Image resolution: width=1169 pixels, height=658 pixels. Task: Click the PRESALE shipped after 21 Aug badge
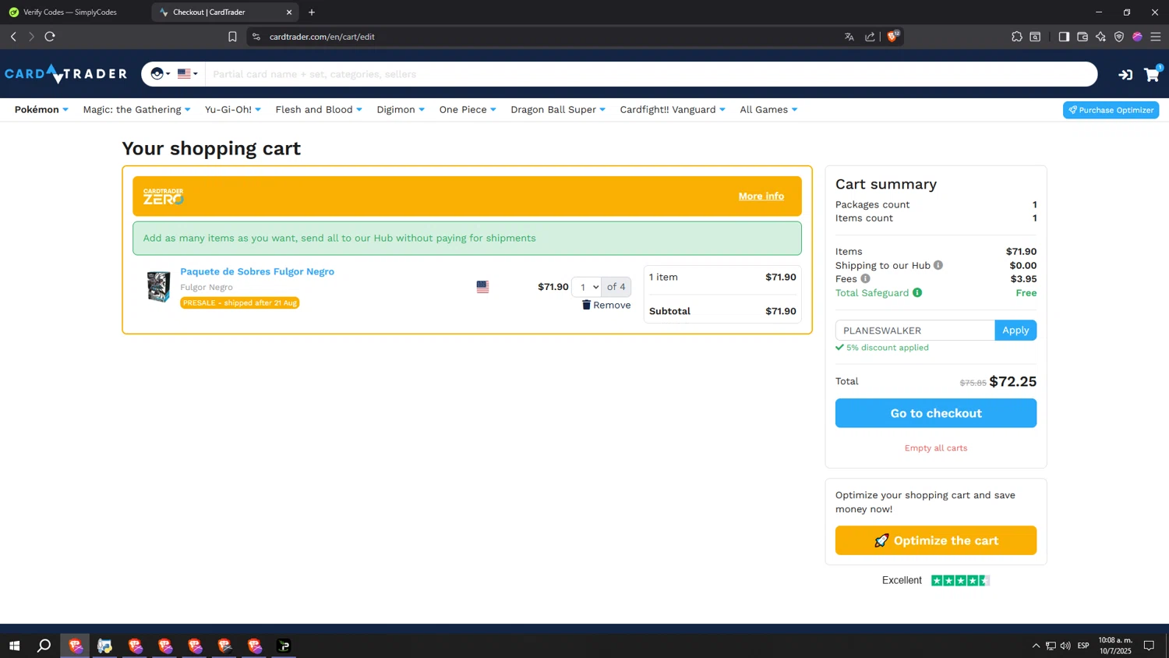[x=239, y=302]
